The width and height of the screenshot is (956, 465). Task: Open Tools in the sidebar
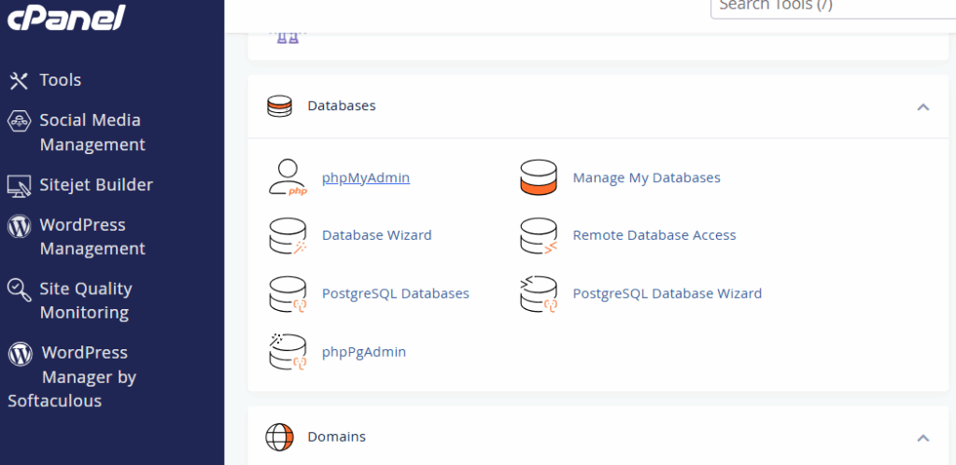[x=61, y=80]
